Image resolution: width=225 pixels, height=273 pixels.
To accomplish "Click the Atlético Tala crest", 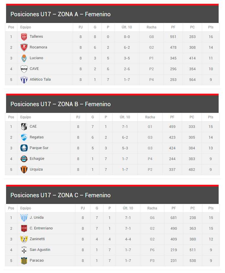I will [24, 80].
